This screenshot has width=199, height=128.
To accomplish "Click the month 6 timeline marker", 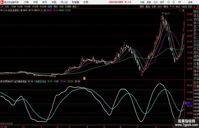I will tap(121, 127).
